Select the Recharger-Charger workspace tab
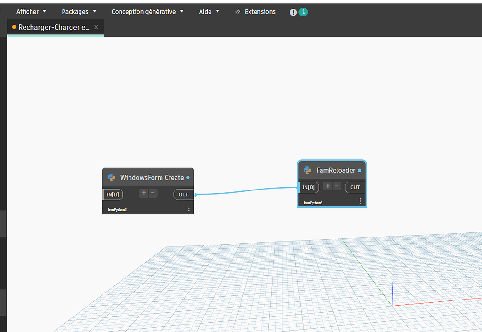482x332 pixels. point(53,27)
